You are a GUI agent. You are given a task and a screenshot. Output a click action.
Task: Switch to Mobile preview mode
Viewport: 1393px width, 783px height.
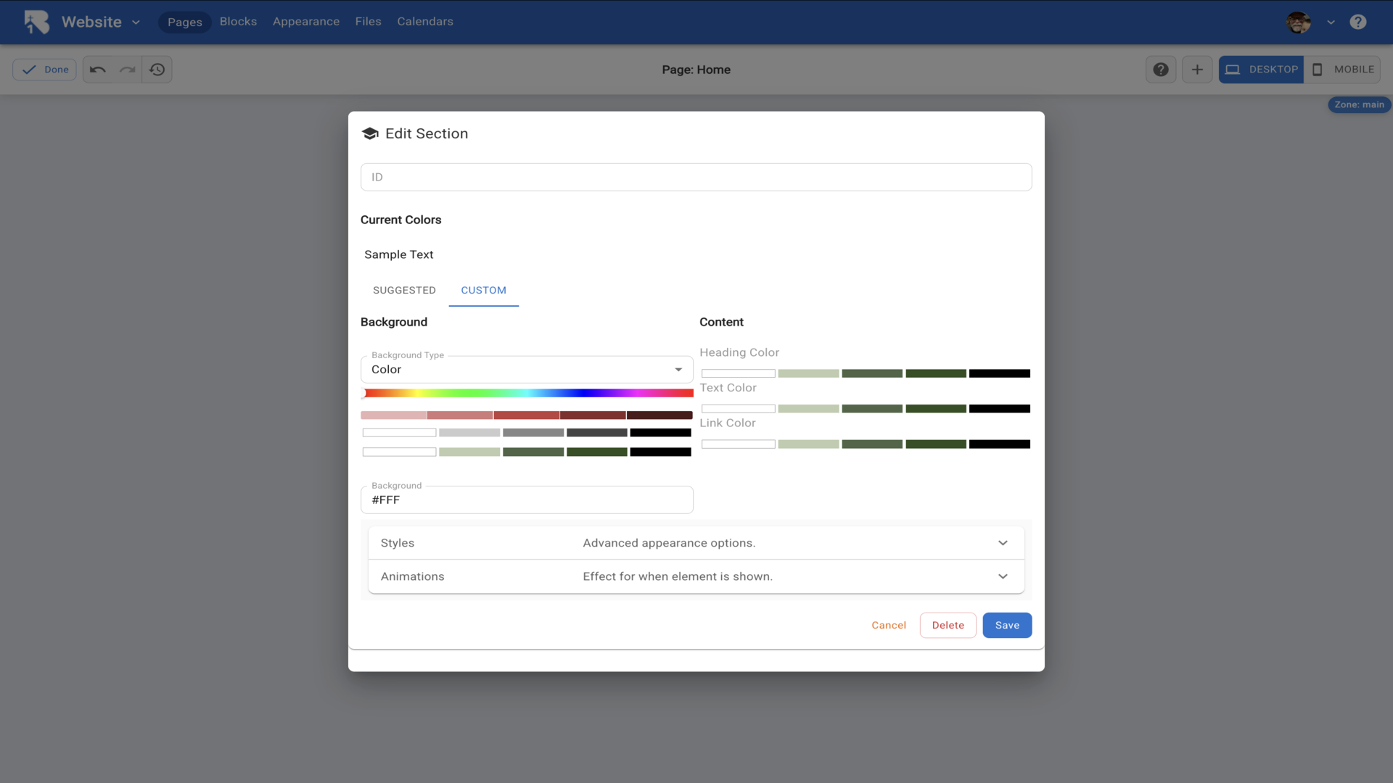pyautogui.click(x=1342, y=70)
